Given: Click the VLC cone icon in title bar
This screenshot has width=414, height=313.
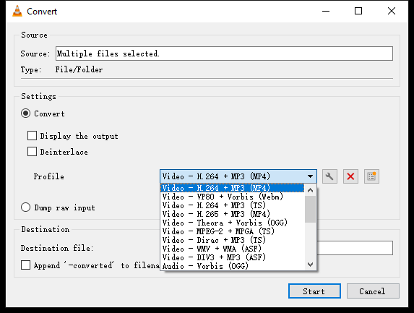Looking at the screenshot, I should (17, 11).
